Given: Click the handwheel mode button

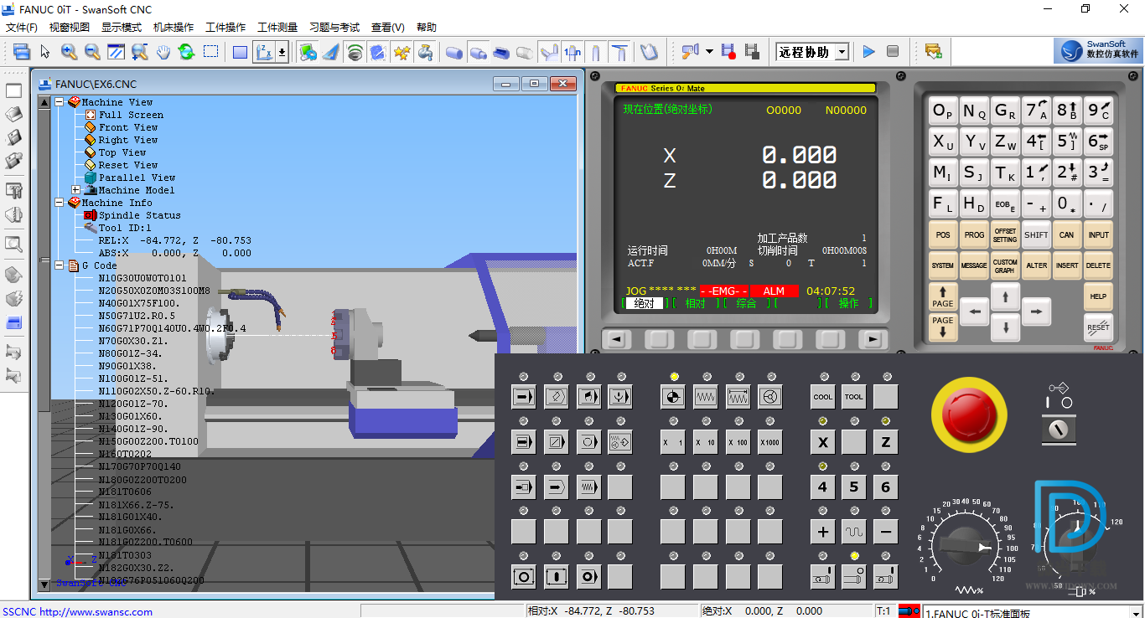Looking at the screenshot, I should coord(770,397).
